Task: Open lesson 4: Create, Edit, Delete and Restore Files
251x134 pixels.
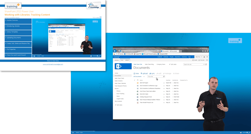Action: (18, 44)
